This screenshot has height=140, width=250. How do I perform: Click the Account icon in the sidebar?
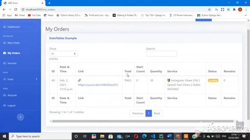[4, 95]
